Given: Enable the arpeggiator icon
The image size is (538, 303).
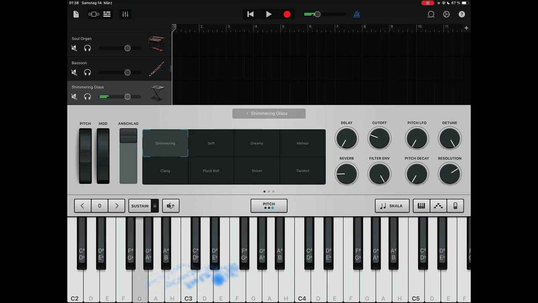Looking at the screenshot, I should pyautogui.click(x=438, y=206).
